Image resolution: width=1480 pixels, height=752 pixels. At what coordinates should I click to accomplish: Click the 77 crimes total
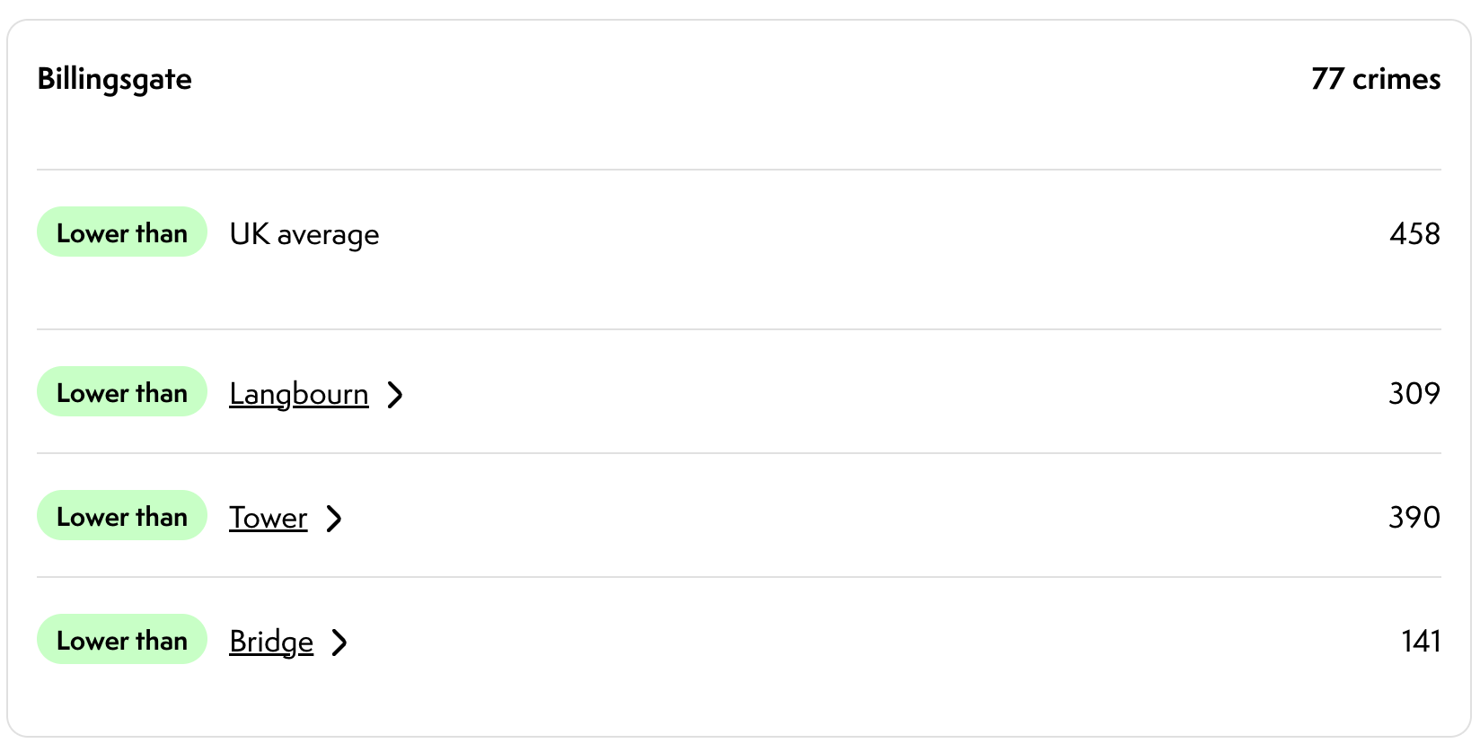[x=1375, y=79]
